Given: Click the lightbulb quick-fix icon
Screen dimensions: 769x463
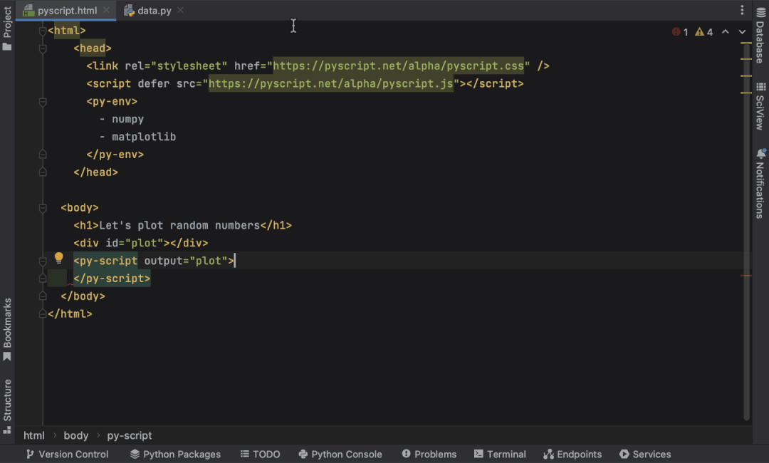Looking at the screenshot, I should point(59,260).
